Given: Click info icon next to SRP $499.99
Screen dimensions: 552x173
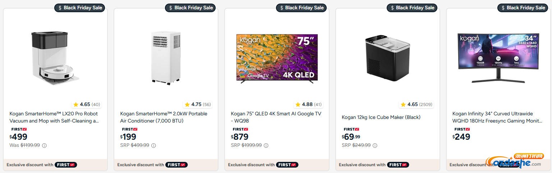Looking at the screenshot, I should point(153,145).
